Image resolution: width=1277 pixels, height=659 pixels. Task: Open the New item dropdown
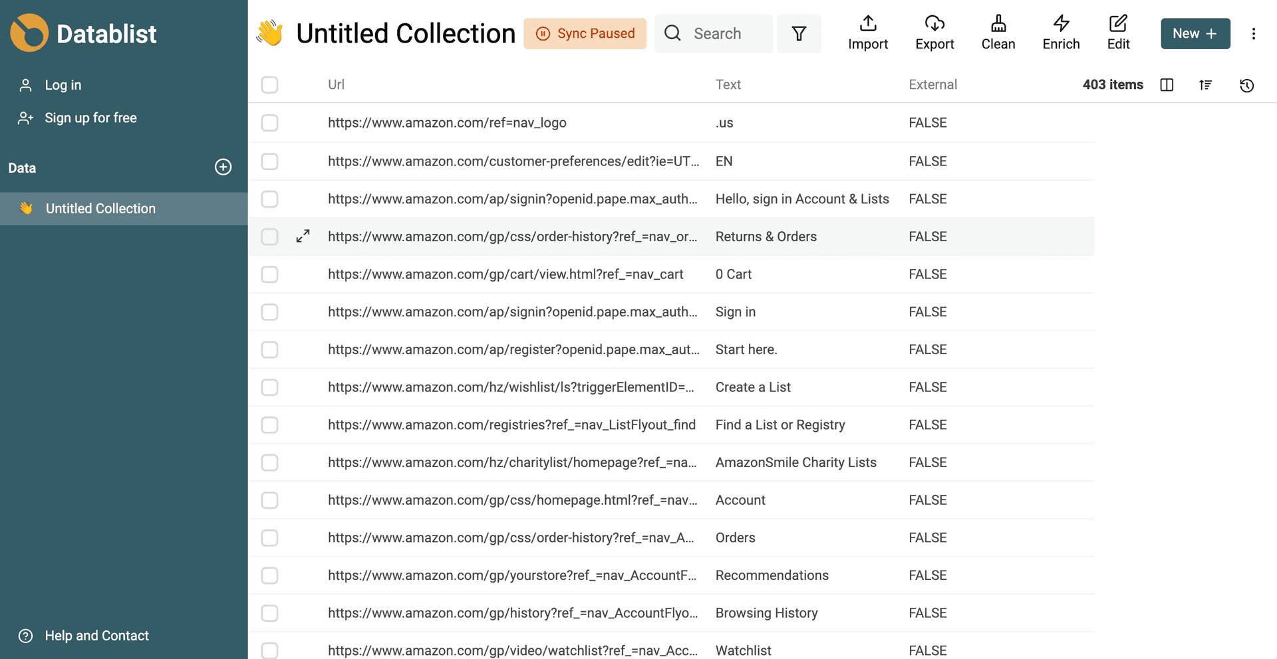[1195, 33]
